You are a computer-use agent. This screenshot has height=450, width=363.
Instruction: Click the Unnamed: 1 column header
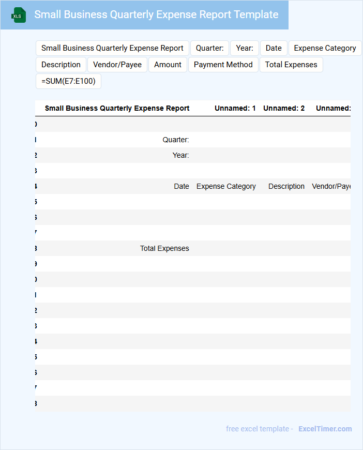click(x=235, y=108)
